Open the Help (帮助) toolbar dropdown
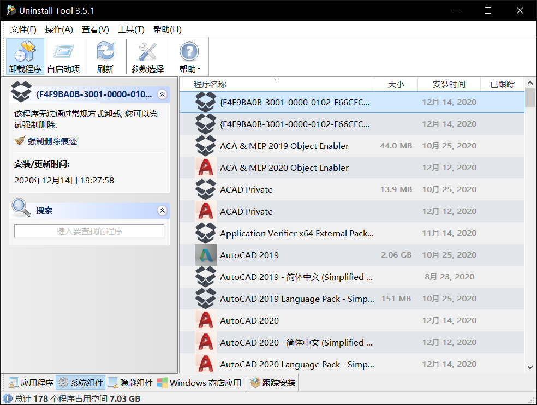Image resolution: width=537 pixels, height=405 pixels. 189,57
